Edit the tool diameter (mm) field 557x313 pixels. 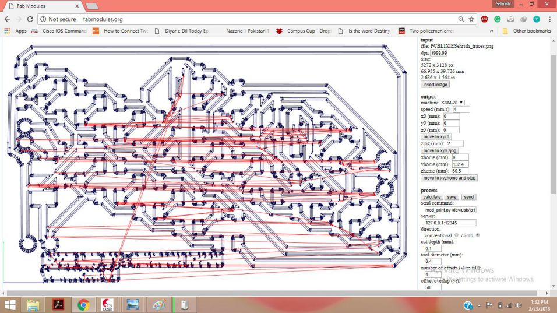point(433,262)
